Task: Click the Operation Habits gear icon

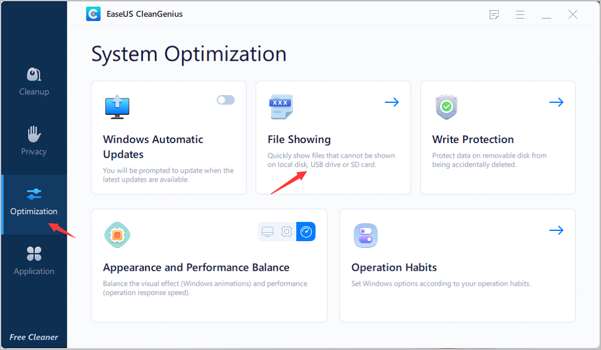Action: [365, 235]
